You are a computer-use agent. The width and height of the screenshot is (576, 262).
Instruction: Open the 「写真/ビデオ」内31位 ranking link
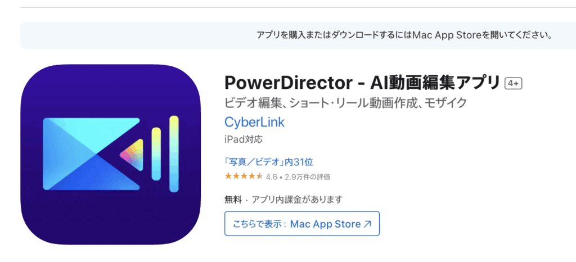(x=268, y=161)
